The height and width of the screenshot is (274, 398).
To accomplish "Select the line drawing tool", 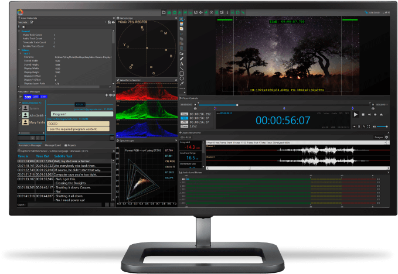I will 182,68.
